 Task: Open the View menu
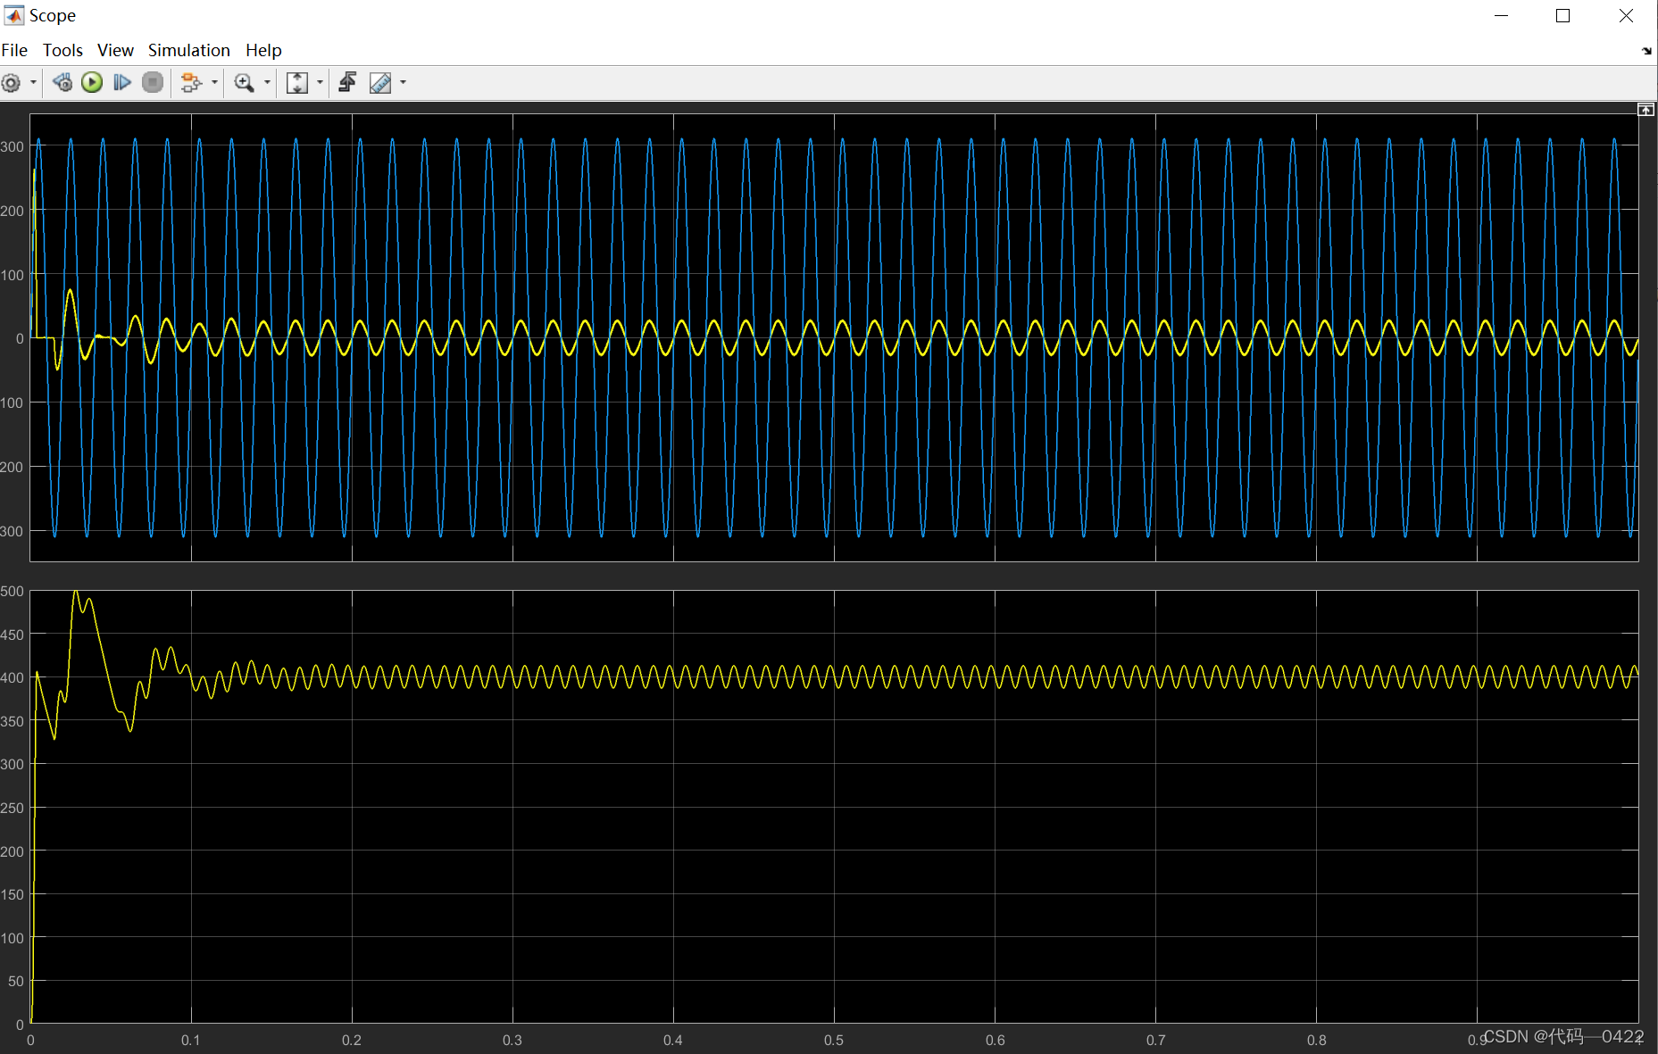[x=115, y=50]
